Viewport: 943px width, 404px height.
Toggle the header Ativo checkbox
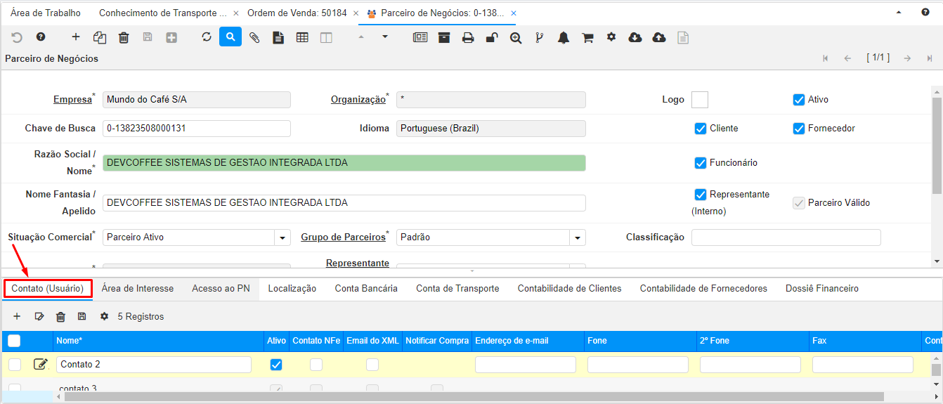798,100
